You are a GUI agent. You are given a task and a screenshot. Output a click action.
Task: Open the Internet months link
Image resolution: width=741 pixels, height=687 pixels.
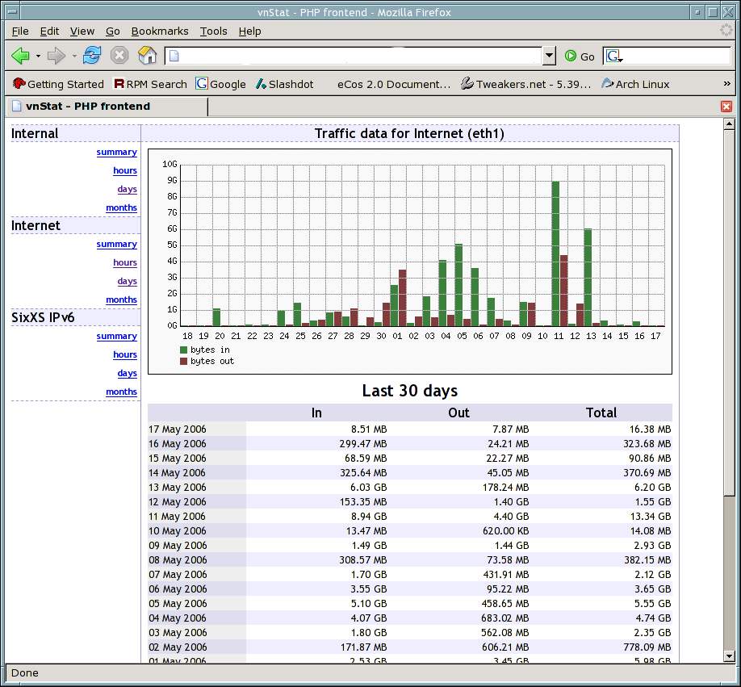pos(121,300)
